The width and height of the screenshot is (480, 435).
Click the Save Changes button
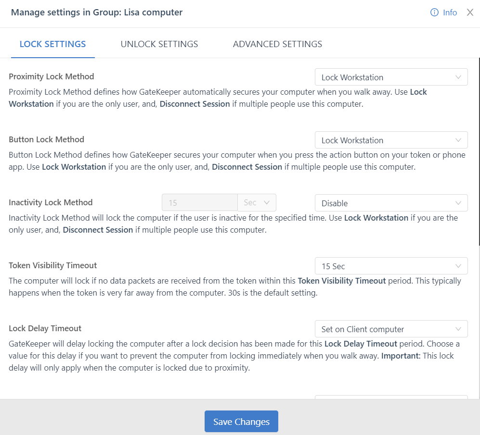click(241, 422)
